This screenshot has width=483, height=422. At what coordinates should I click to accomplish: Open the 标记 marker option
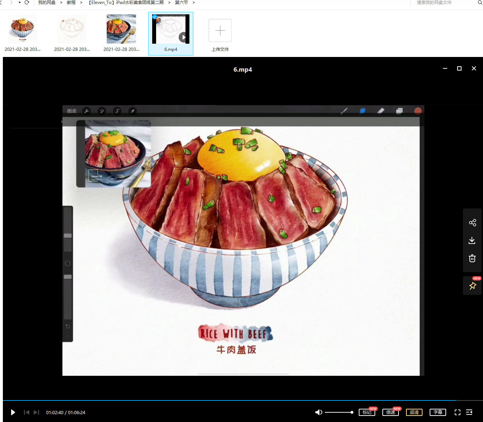pos(367,412)
